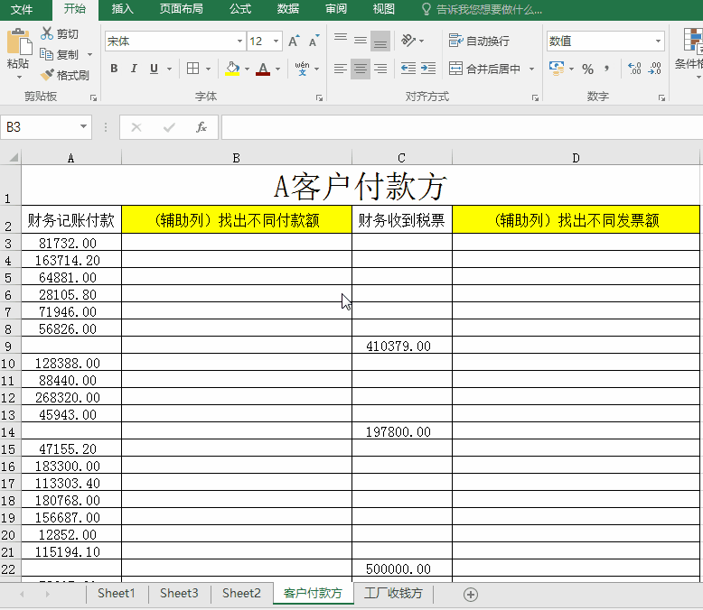
Task: Expand the underline style dropdown arrow
Action: [170, 69]
